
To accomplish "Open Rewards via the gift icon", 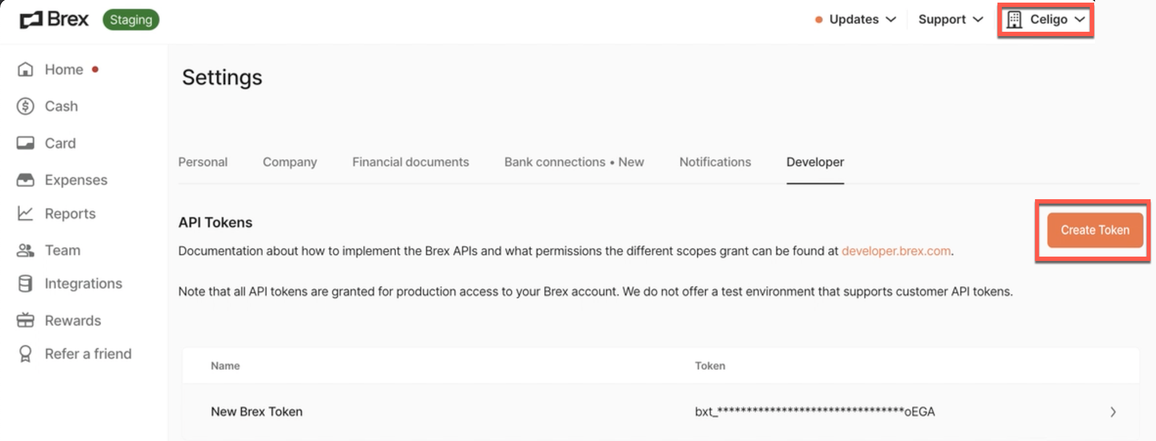I will 25,320.
